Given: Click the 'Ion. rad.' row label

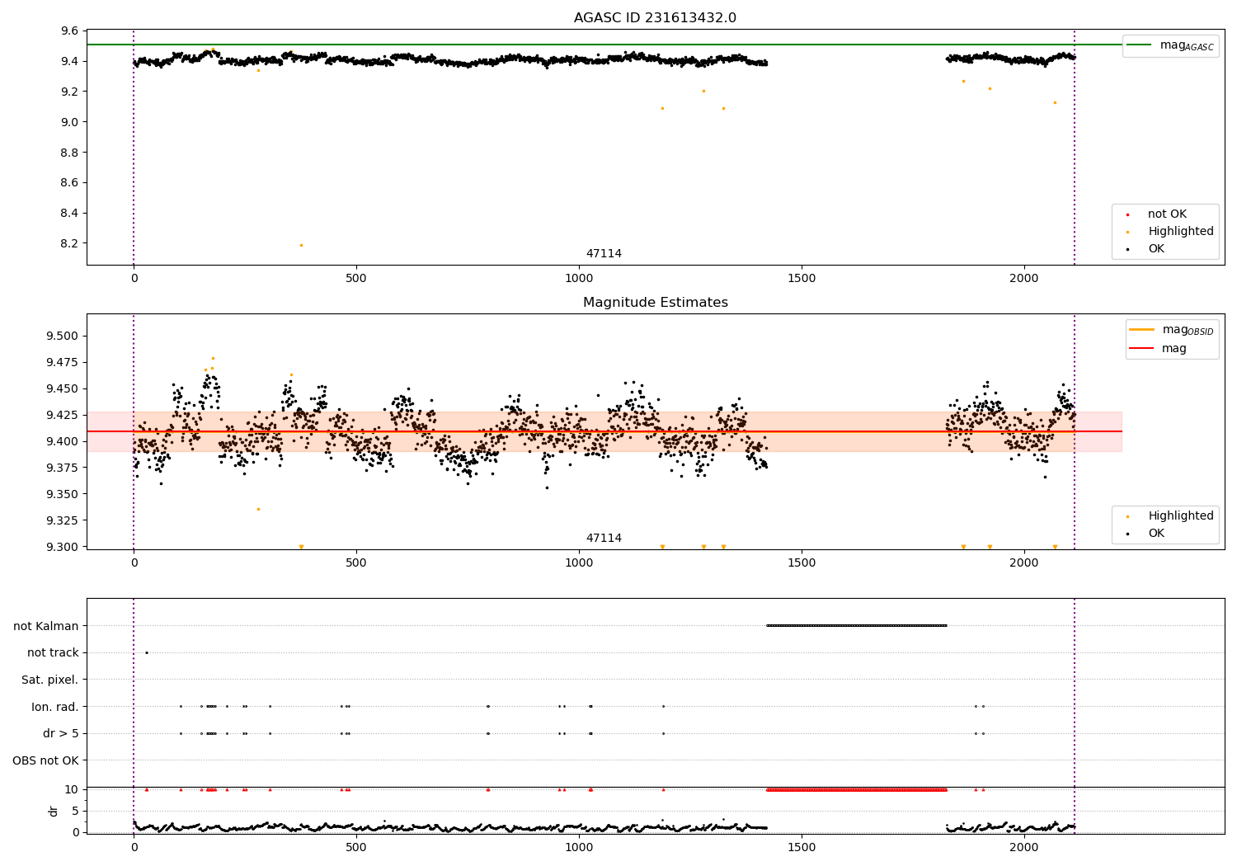Looking at the screenshot, I should click(55, 707).
